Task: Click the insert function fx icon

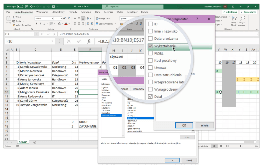Action: pos(89,41)
